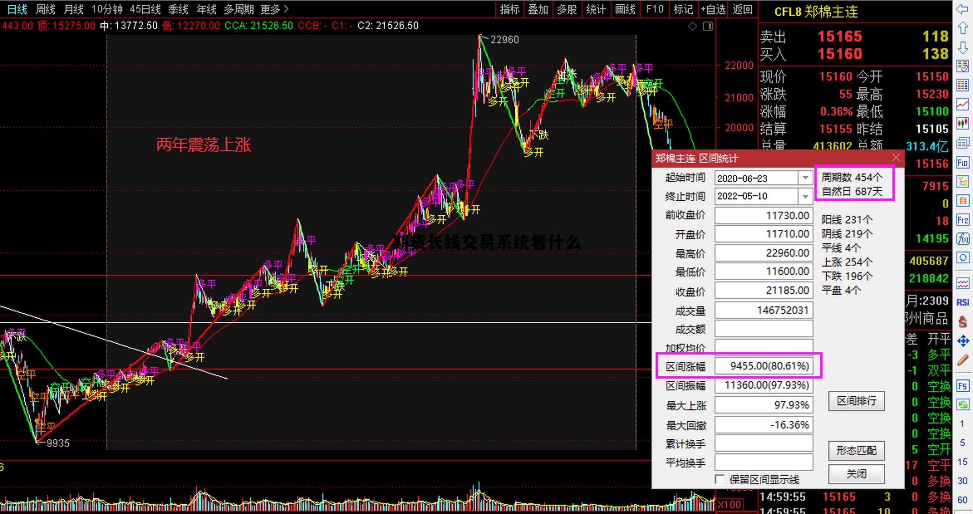Open 起始时间 date dropdown
973x514 pixels.
pos(805,178)
